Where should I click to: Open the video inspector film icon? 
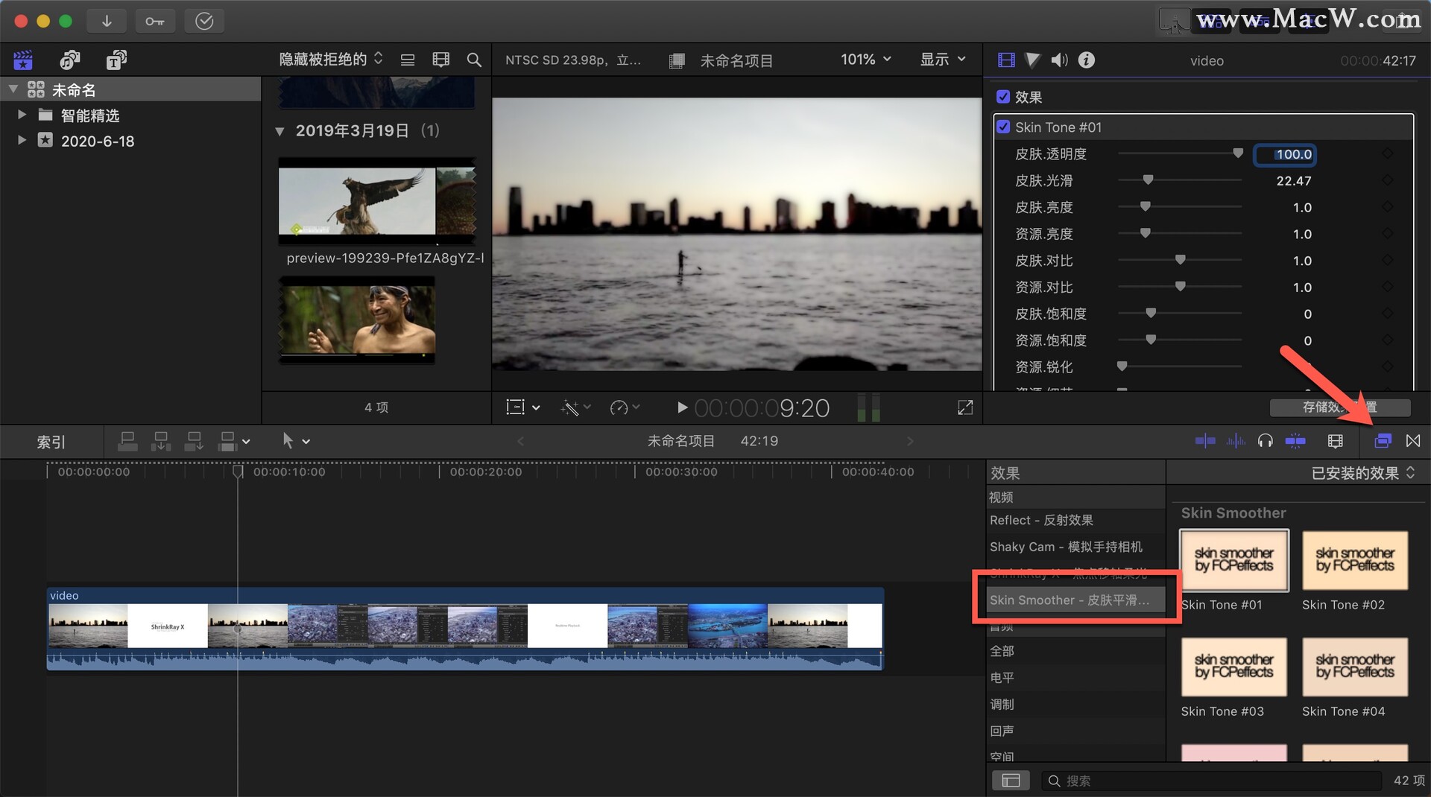(x=1006, y=60)
